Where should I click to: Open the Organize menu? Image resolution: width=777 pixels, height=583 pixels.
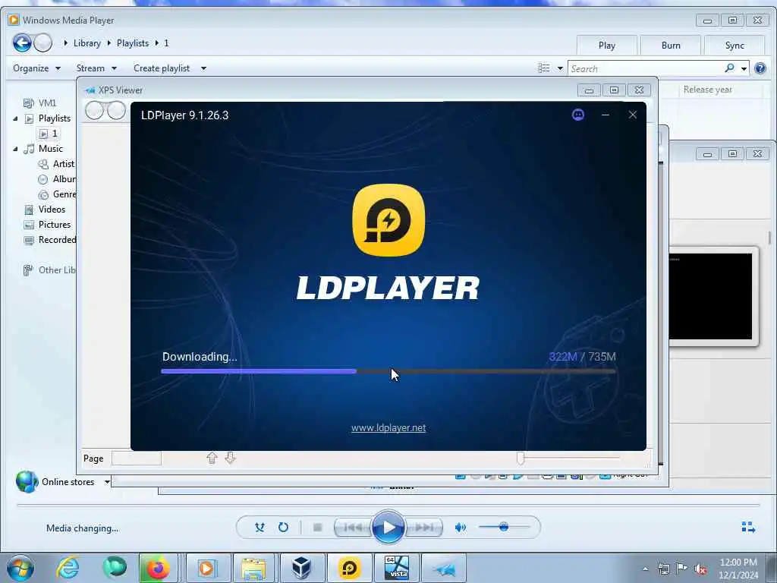[36, 68]
